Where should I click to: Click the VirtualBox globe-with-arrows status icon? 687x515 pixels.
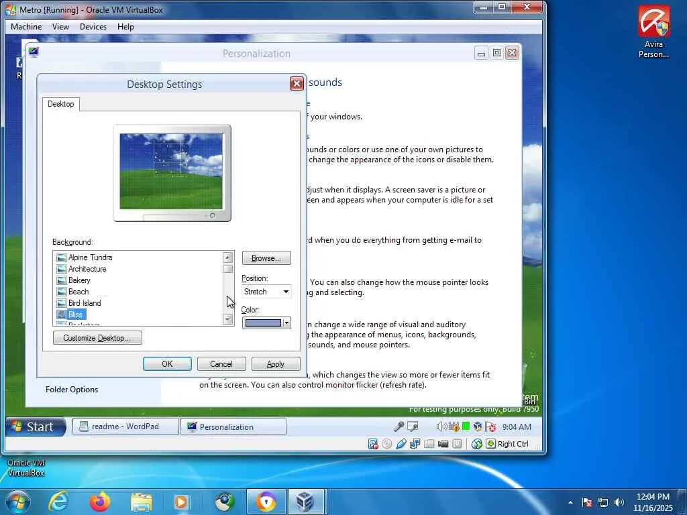(x=477, y=444)
